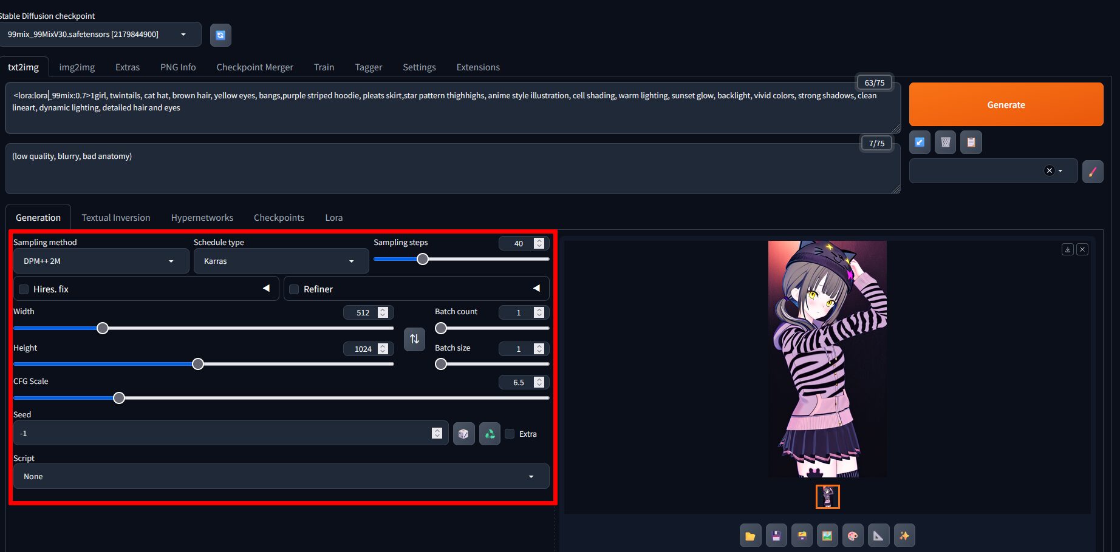Refresh the Stable Diffusion checkpoint list
This screenshot has height=552, width=1120.
click(220, 35)
